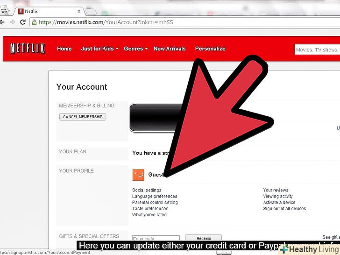This screenshot has height=255, width=340.
Task: Click the GIFTS & SPECIAL OFFERS label
Action: pos(89,236)
